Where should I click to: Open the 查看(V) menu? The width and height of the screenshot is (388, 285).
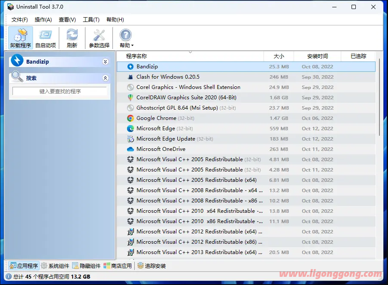67,20
